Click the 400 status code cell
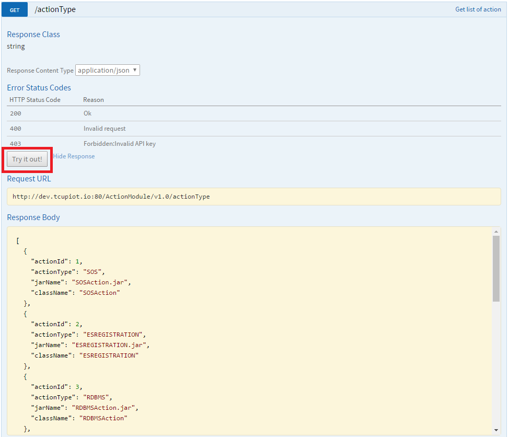Screen dimensions: 509x437 16,129
